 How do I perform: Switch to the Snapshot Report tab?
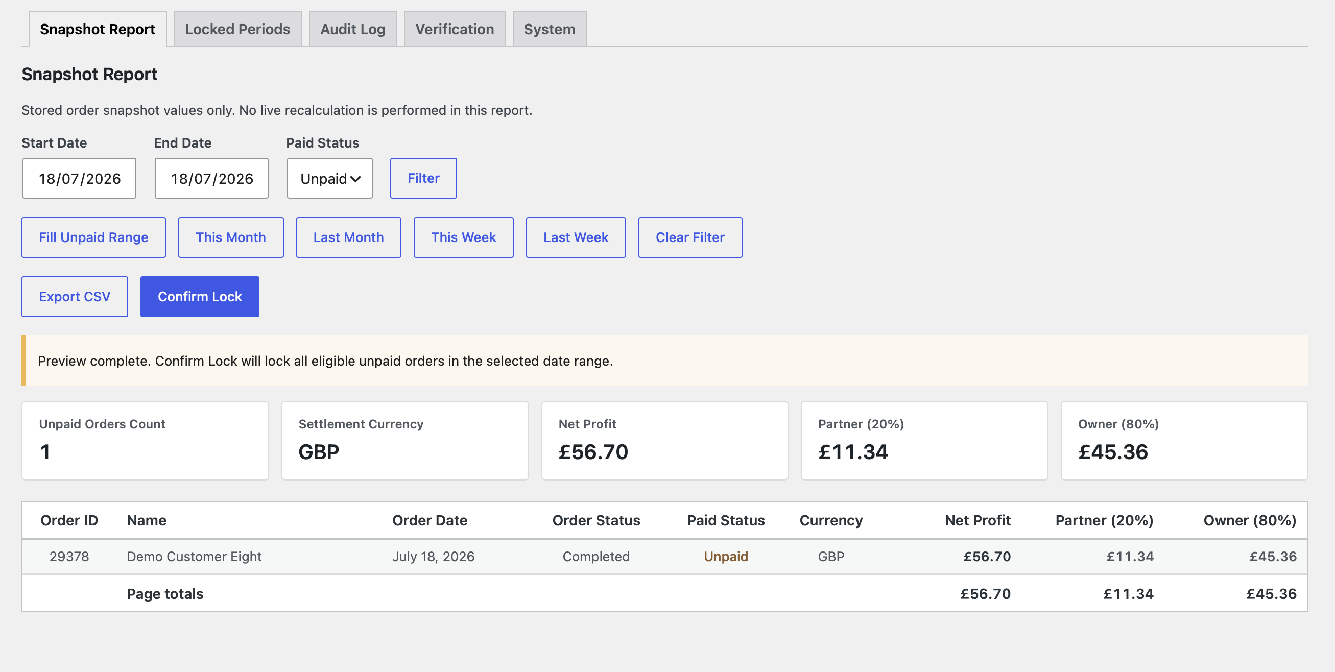pos(98,29)
